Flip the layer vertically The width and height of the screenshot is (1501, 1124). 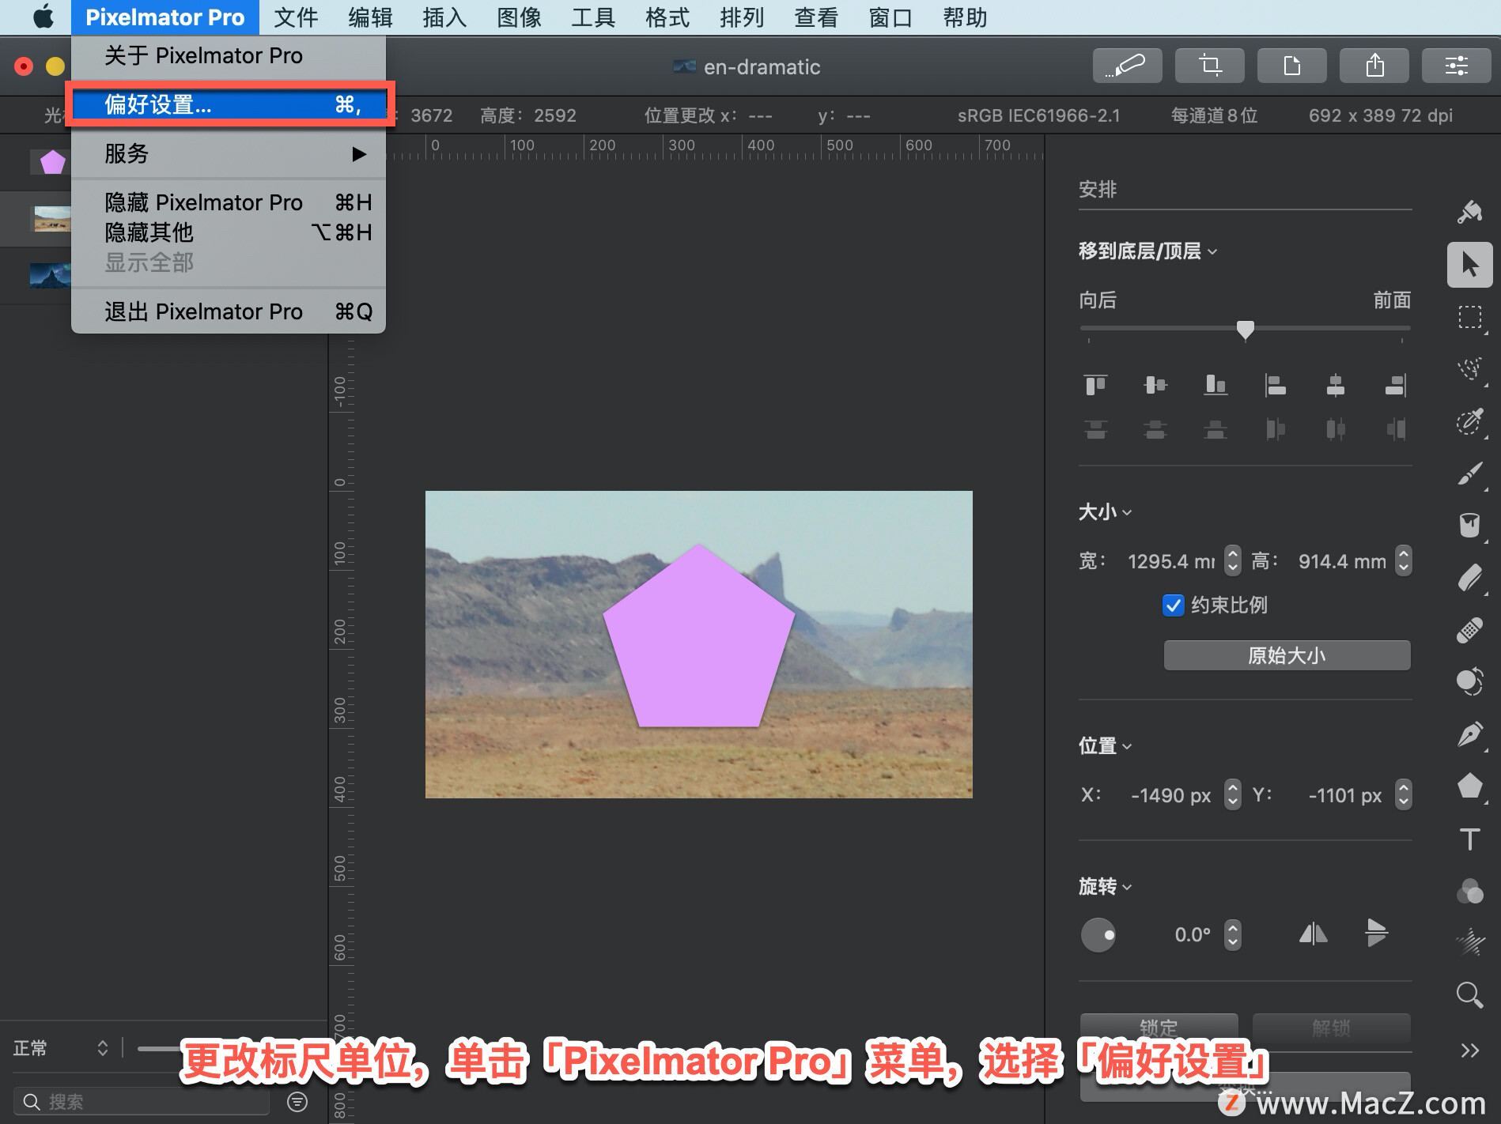1377,933
